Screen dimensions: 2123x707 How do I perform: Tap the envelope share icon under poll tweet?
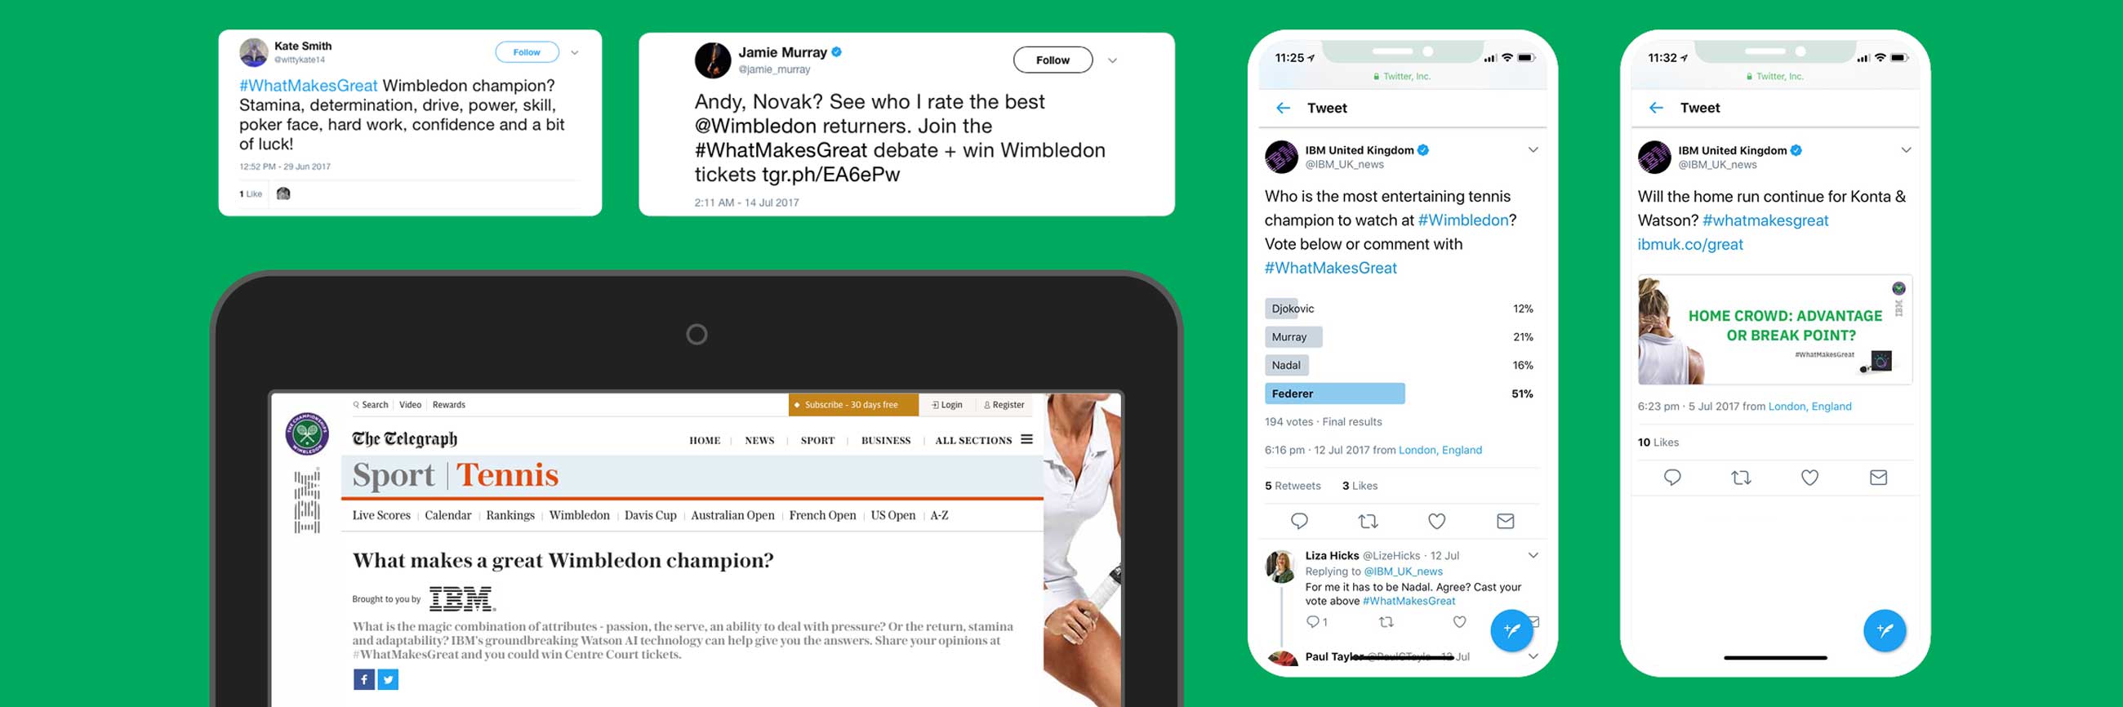pyautogui.click(x=1505, y=522)
